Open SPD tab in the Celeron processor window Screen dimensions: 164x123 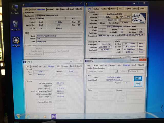point(121,9)
